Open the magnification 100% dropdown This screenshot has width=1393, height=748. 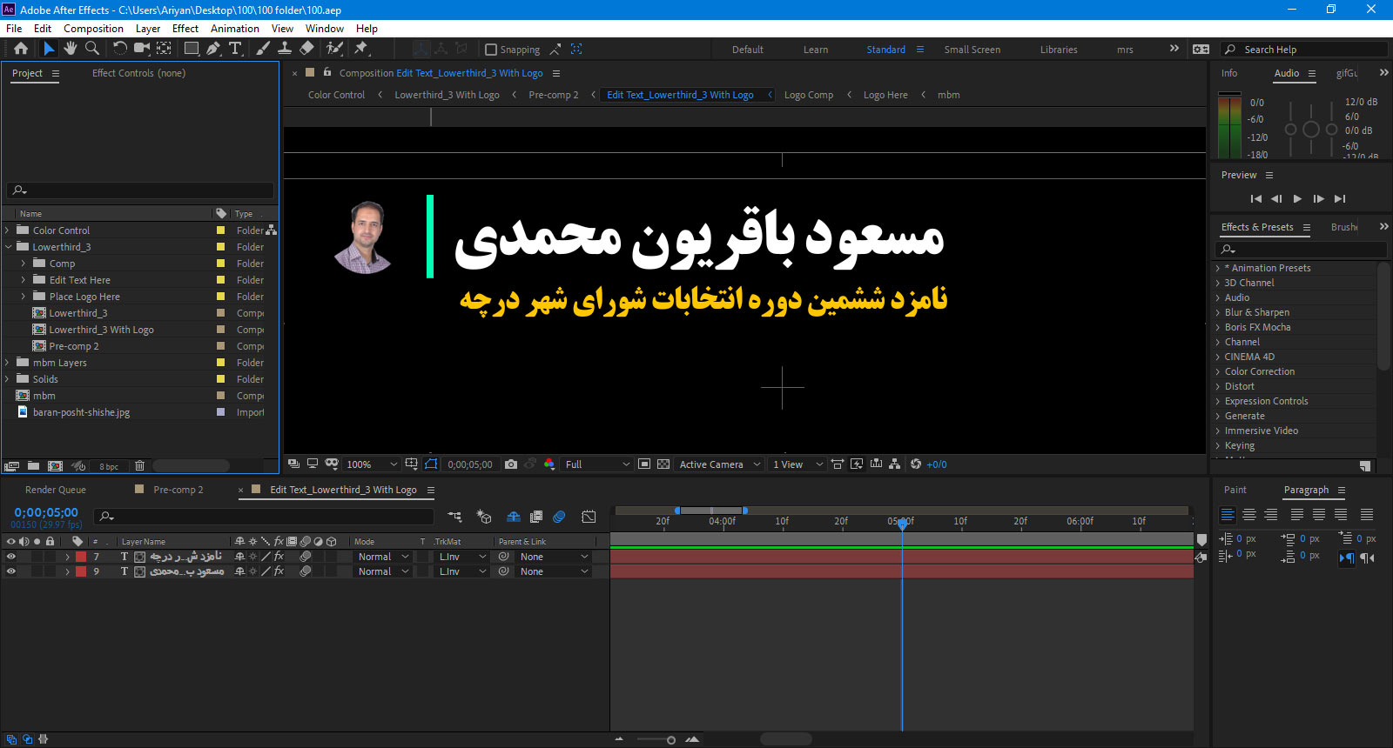click(372, 464)
